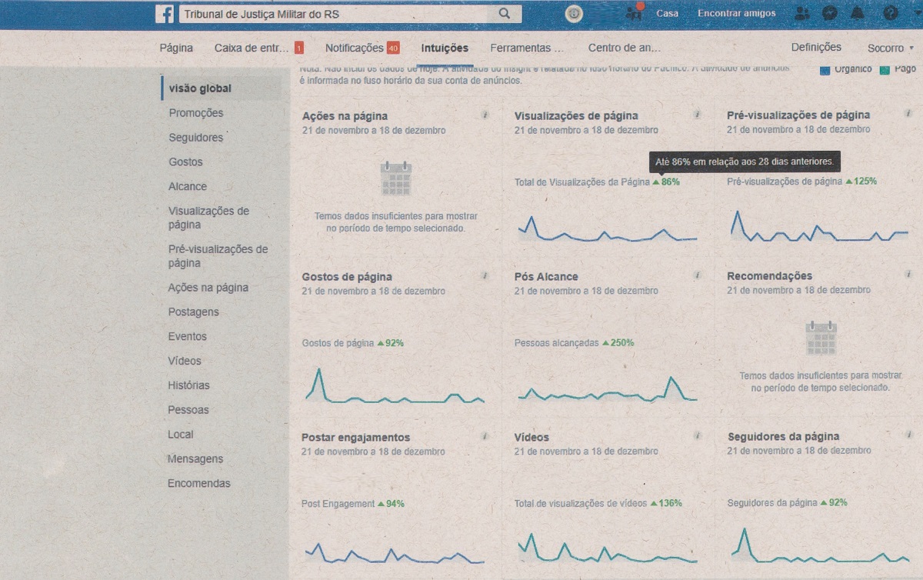Expand the Socorro dropdown menu
Image resolution: width=923 pixels, height=580 pixels.
pyautogui.click(x=890, y=48)
